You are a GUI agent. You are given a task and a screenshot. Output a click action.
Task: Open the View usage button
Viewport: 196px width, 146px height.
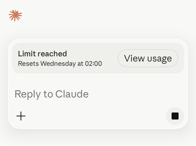[x=148, y=58]
